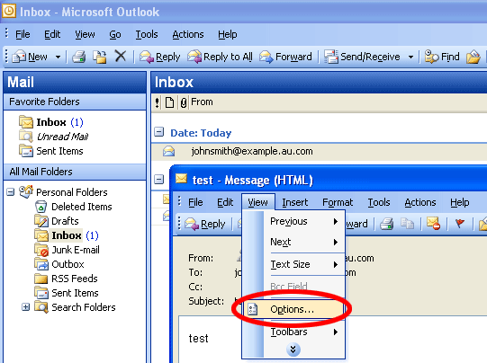Select the Personal Folders root
Screen dimensions: 487x363
coord(63,192)
